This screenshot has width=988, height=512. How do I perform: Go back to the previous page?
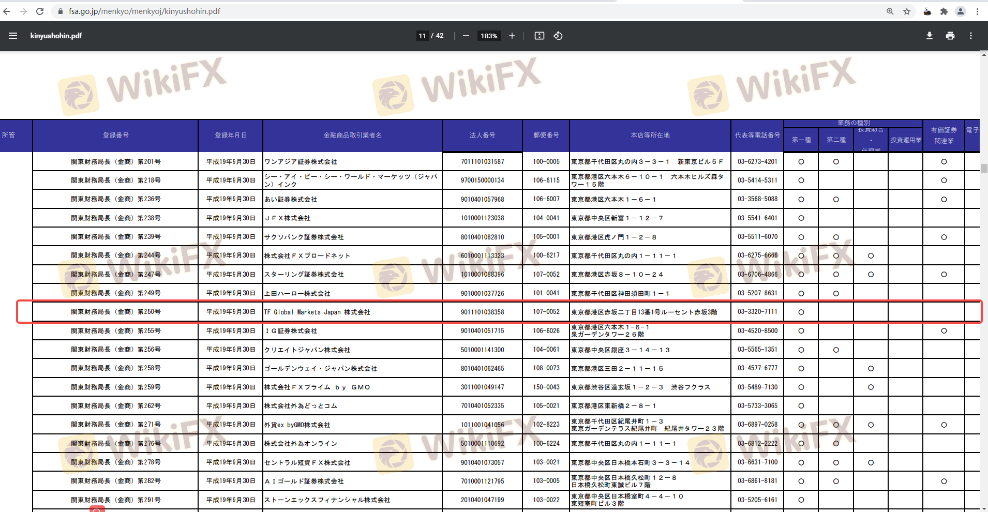pyautogui.click(x=7, y=11)
